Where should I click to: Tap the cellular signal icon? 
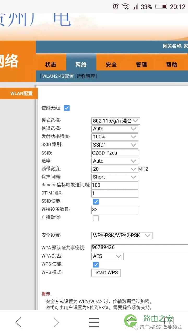coord(135,7)
